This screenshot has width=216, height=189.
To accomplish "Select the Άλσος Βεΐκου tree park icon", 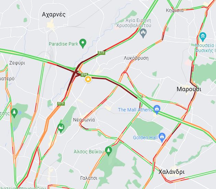I will pyautogui.click(x=108, y=151).
